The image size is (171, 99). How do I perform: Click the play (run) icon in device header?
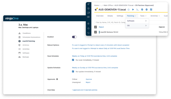pos(133,10)
